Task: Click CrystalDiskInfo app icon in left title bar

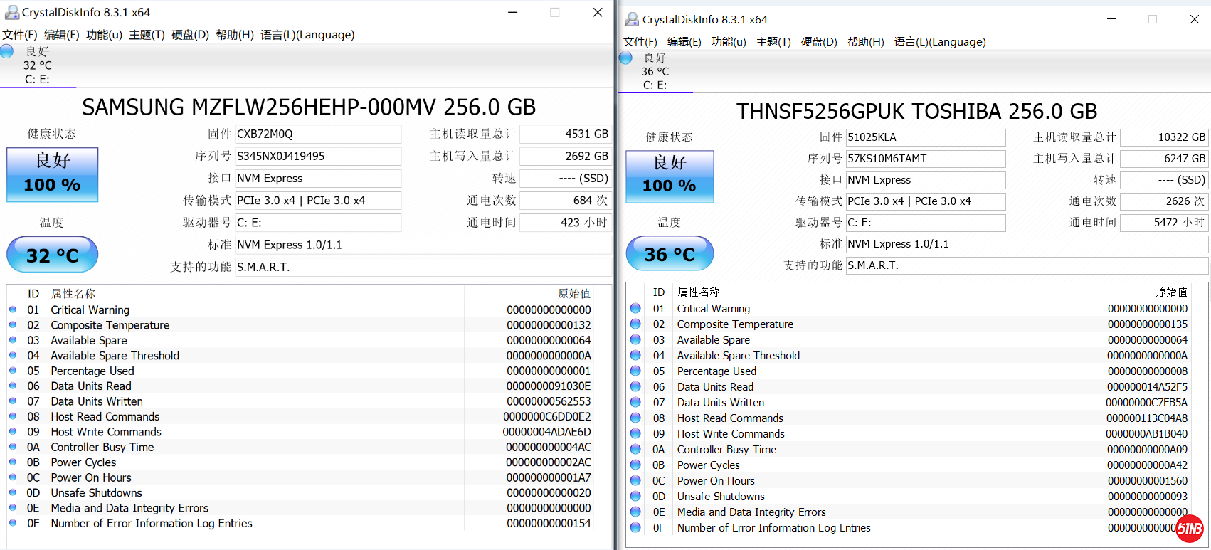Action: pyautogui.click(x=11, y=12)
